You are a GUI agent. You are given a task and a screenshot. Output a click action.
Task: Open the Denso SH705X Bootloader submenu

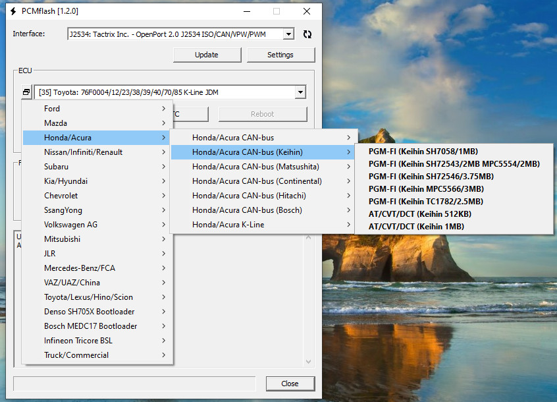click(x=97, y=311)
